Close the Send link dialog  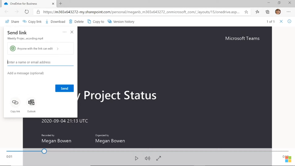point(72,32)
